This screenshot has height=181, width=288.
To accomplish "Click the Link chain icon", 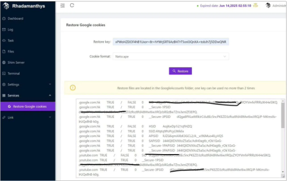I will [4, 117].
